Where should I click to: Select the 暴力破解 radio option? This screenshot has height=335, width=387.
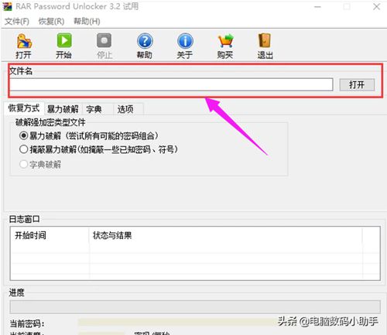23,135
